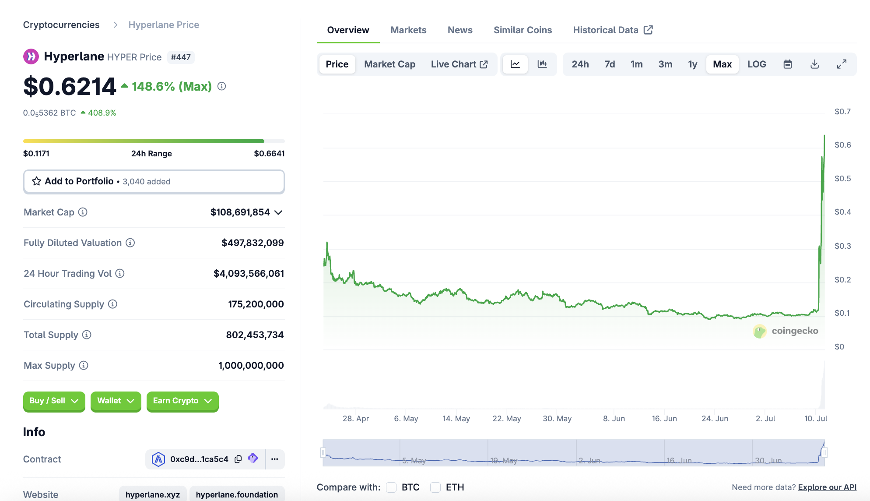Image resolution: width=870 pixels, height=501 pixels.
Task: Open the Wallet dropdown
Action: pyautogui.click(x=116, y=401)
